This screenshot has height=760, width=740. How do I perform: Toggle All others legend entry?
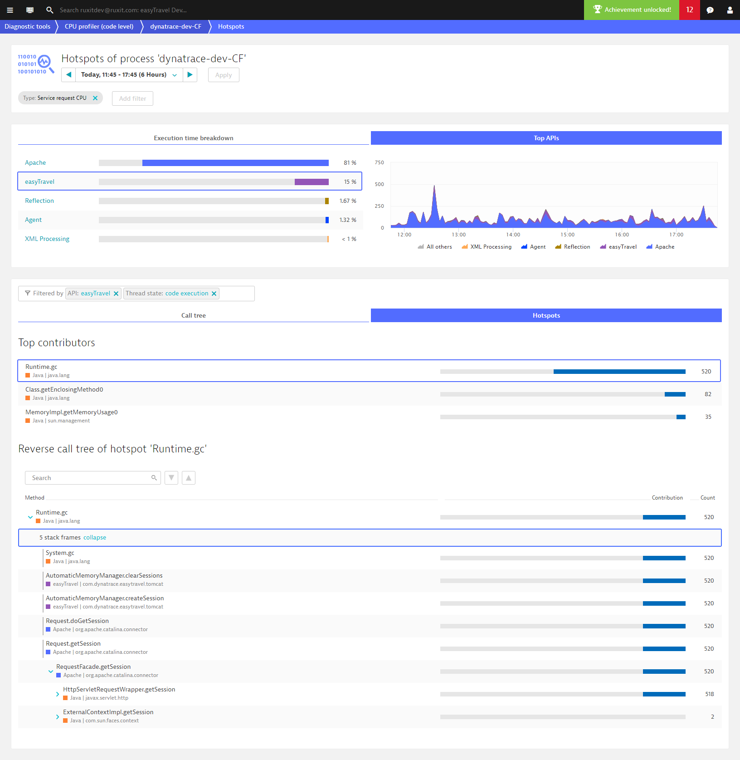coord(435,247)
